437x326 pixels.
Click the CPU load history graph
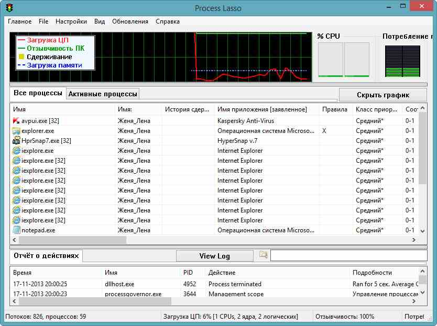(161, 57)
